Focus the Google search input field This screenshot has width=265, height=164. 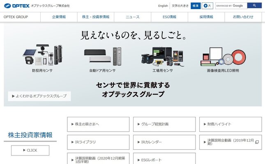231,6
